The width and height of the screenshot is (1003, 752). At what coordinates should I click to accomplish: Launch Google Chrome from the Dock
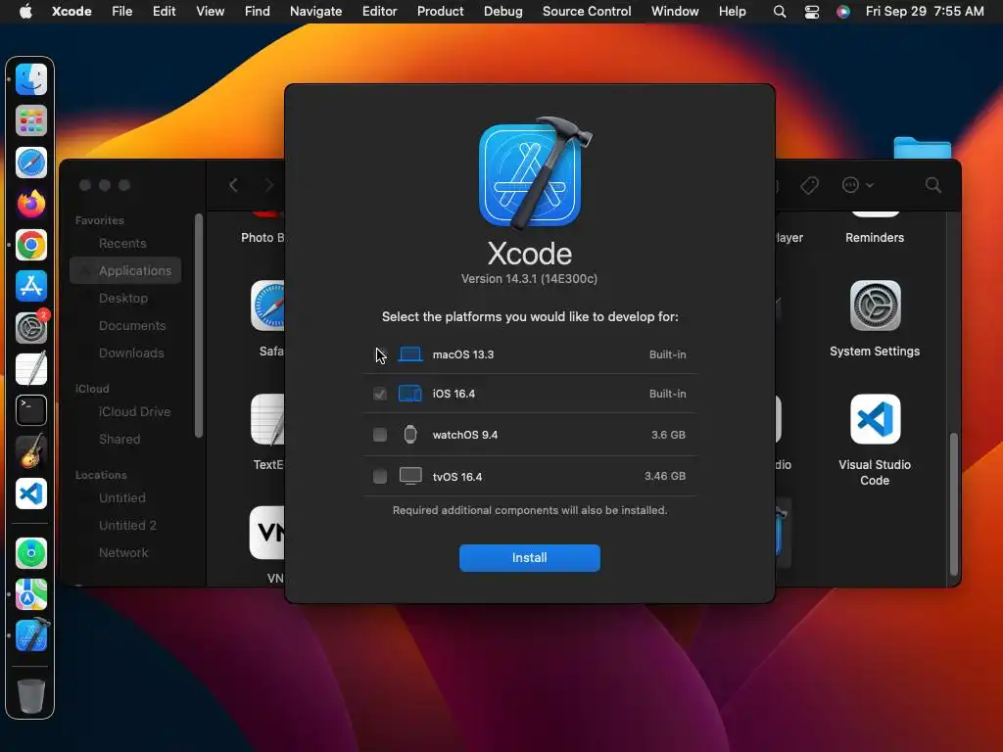pos(30,245)
